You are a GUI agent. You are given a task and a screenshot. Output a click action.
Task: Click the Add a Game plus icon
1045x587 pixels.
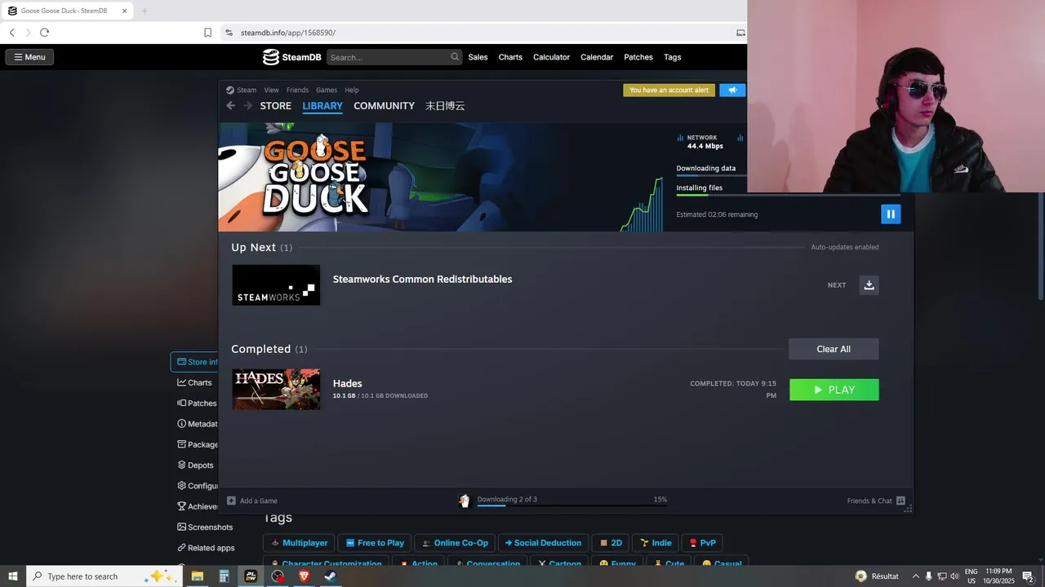click(231, 501)
